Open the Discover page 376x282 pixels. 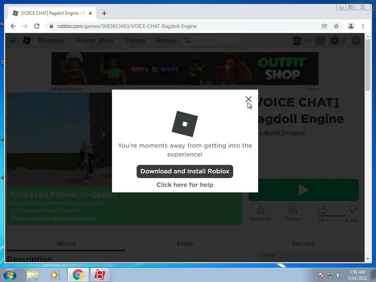(51, 40)
